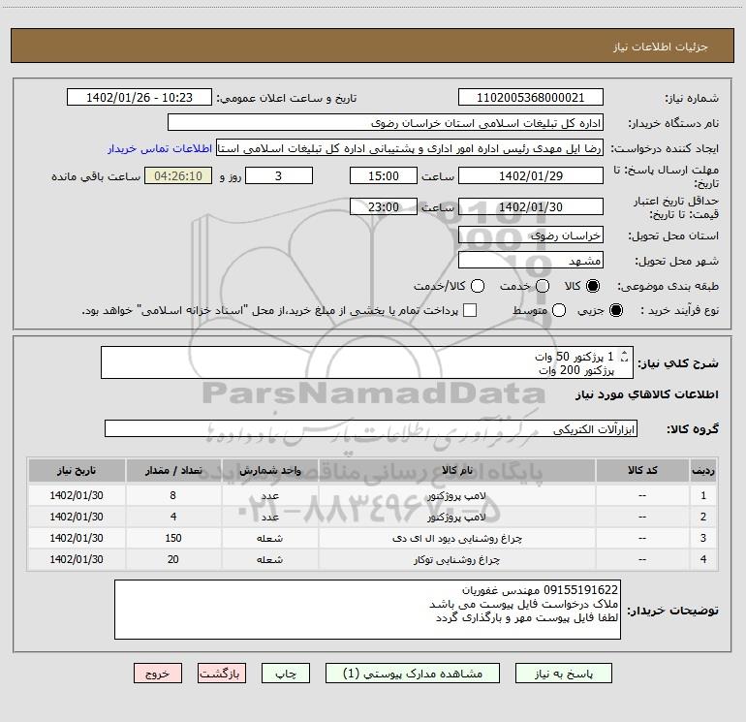Open اطلاعات تماس خریدار link

click(x=160, y=148)
